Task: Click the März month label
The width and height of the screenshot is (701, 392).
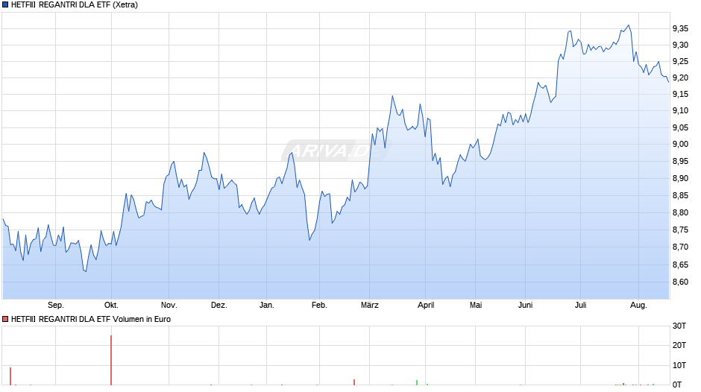Action: click(370, 306)
